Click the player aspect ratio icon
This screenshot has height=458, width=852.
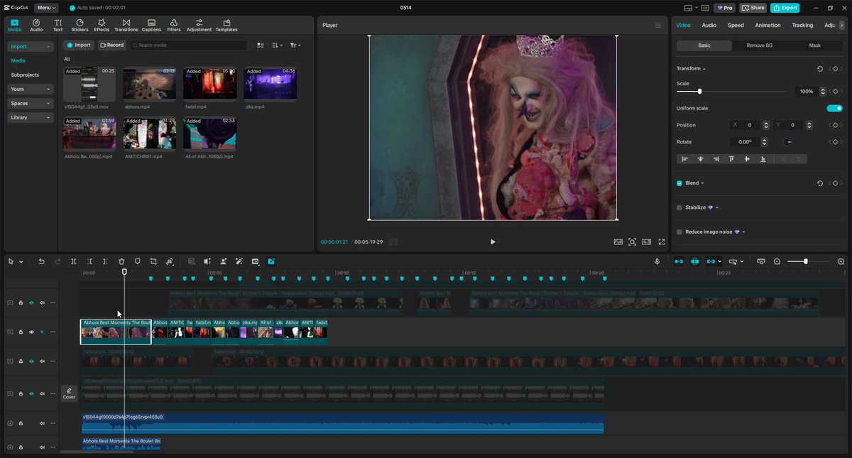pyautogui.click(x=646, y=241)
